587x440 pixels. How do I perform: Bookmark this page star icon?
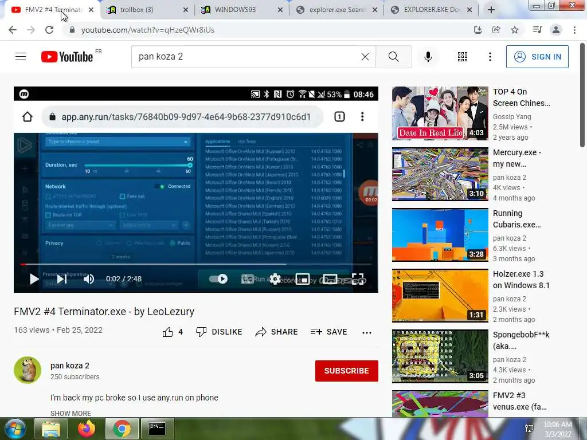tap(515, 30)
